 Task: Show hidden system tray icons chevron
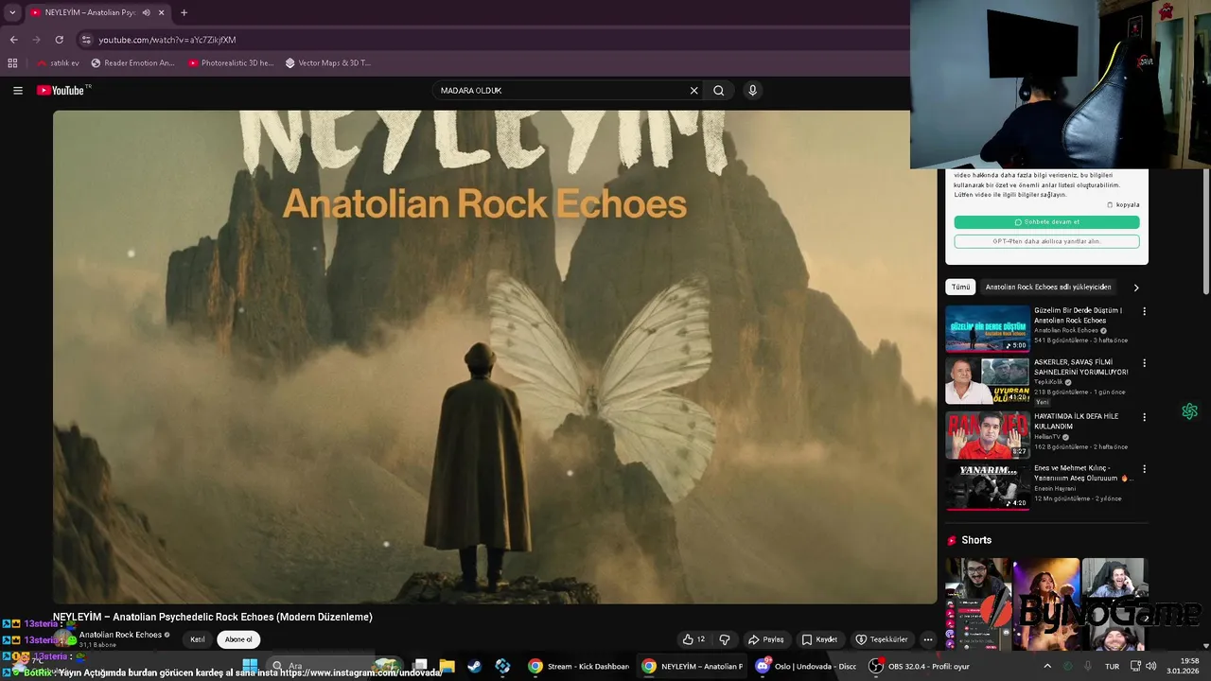point(1047,666)
